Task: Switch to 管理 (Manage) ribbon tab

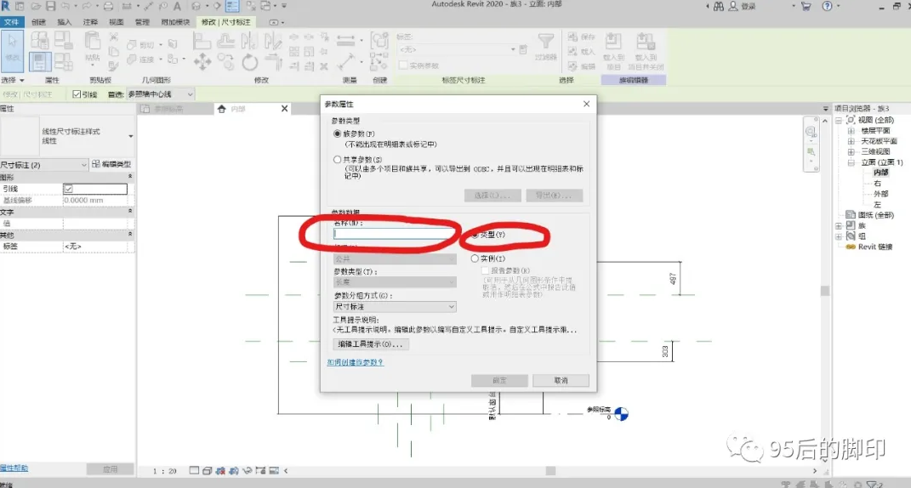Action: pyautogui.click(x=142, y=22)
